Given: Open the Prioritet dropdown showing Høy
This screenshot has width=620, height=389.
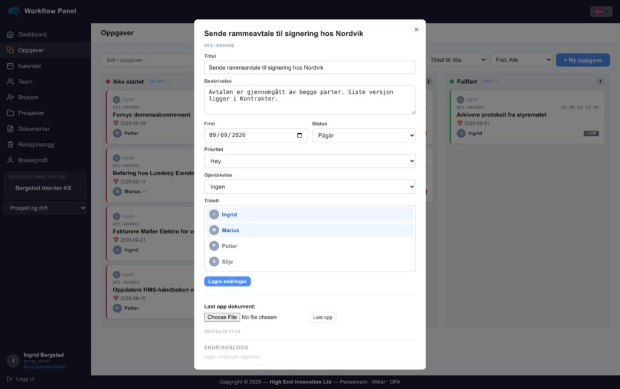Looking at the screenshot, I should (x=309, y=161).
